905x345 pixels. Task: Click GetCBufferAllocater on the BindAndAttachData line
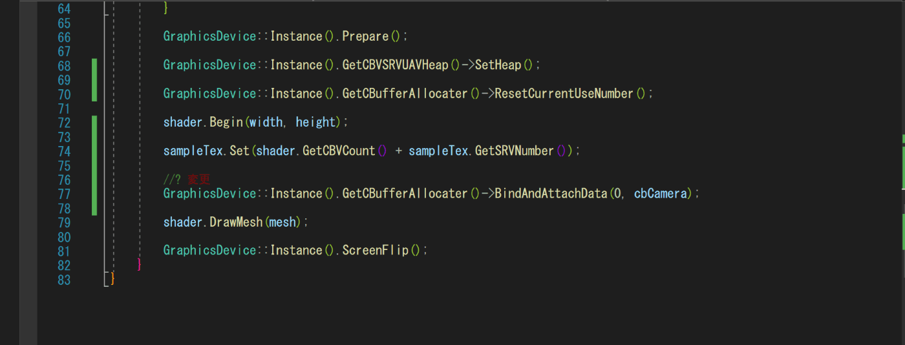(405, 193)
